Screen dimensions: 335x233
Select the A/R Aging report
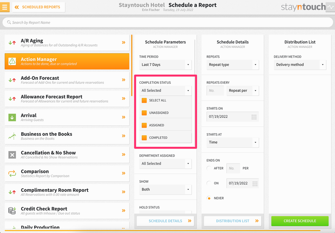(67, 43)
